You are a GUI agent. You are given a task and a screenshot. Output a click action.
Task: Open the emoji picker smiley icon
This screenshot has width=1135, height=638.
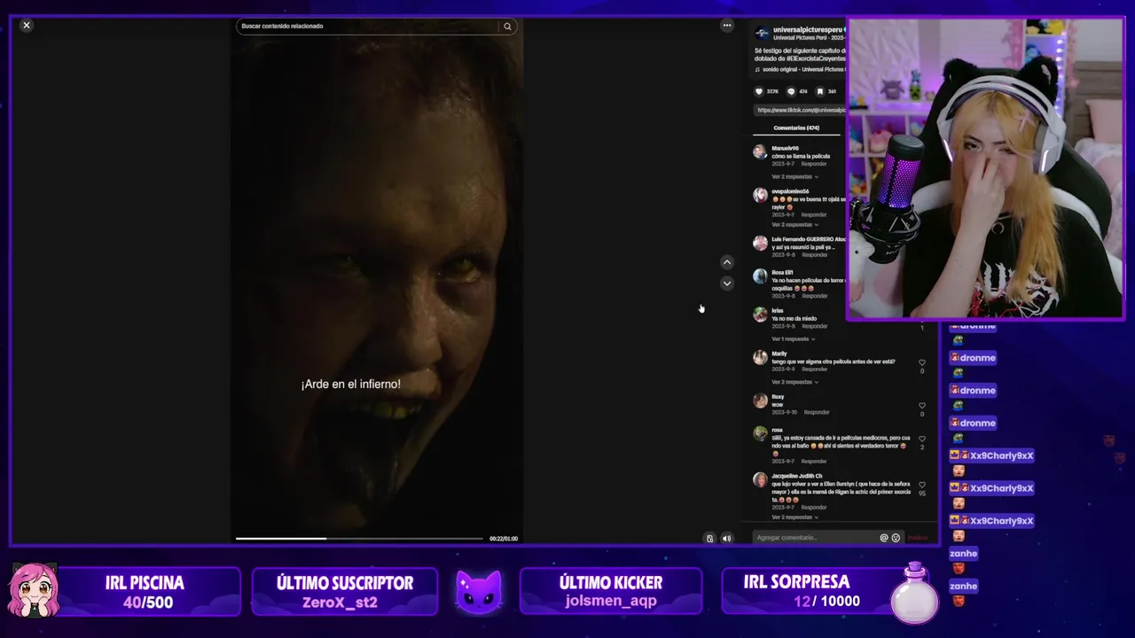click(896, 538)
